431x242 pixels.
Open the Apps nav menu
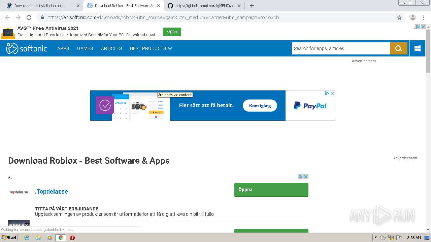pyautogui.click(x=63, y=48)
